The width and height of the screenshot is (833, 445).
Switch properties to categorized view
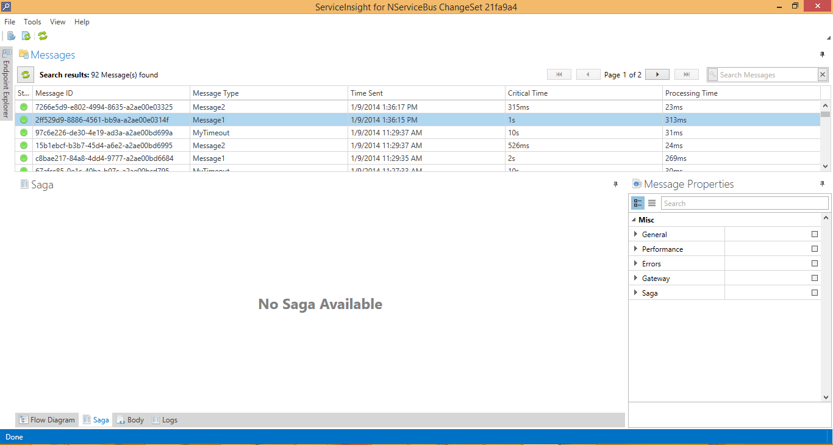pyautogui.click(x=638, y=203)
